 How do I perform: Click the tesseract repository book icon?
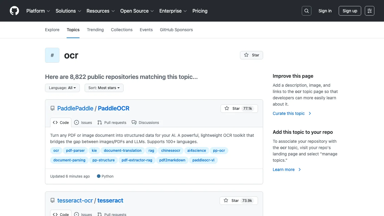point(52,201)
